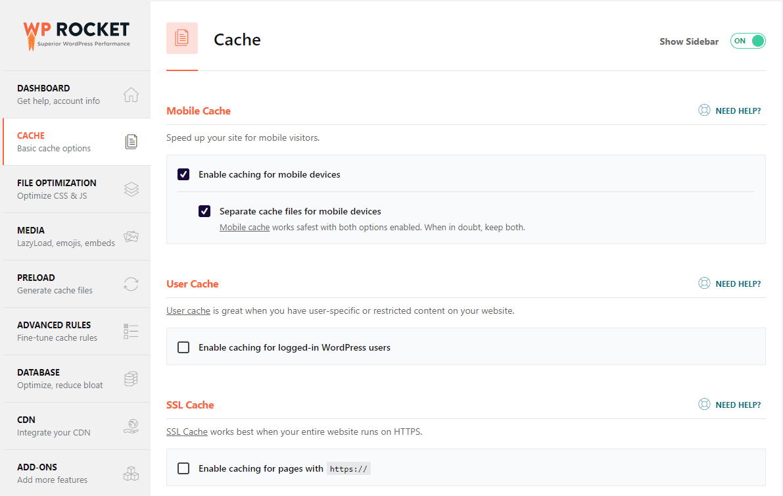
Task: Select the Cache menu item
Action: 77,142
